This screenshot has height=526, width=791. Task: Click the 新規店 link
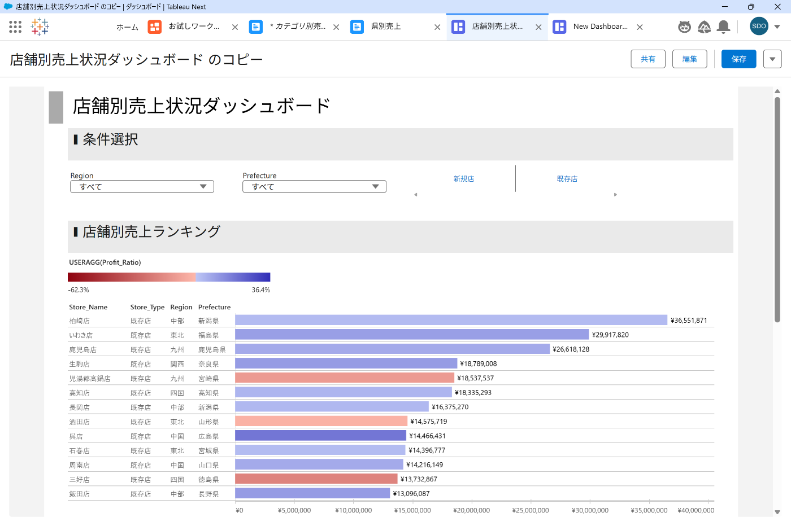coord(464,178)
